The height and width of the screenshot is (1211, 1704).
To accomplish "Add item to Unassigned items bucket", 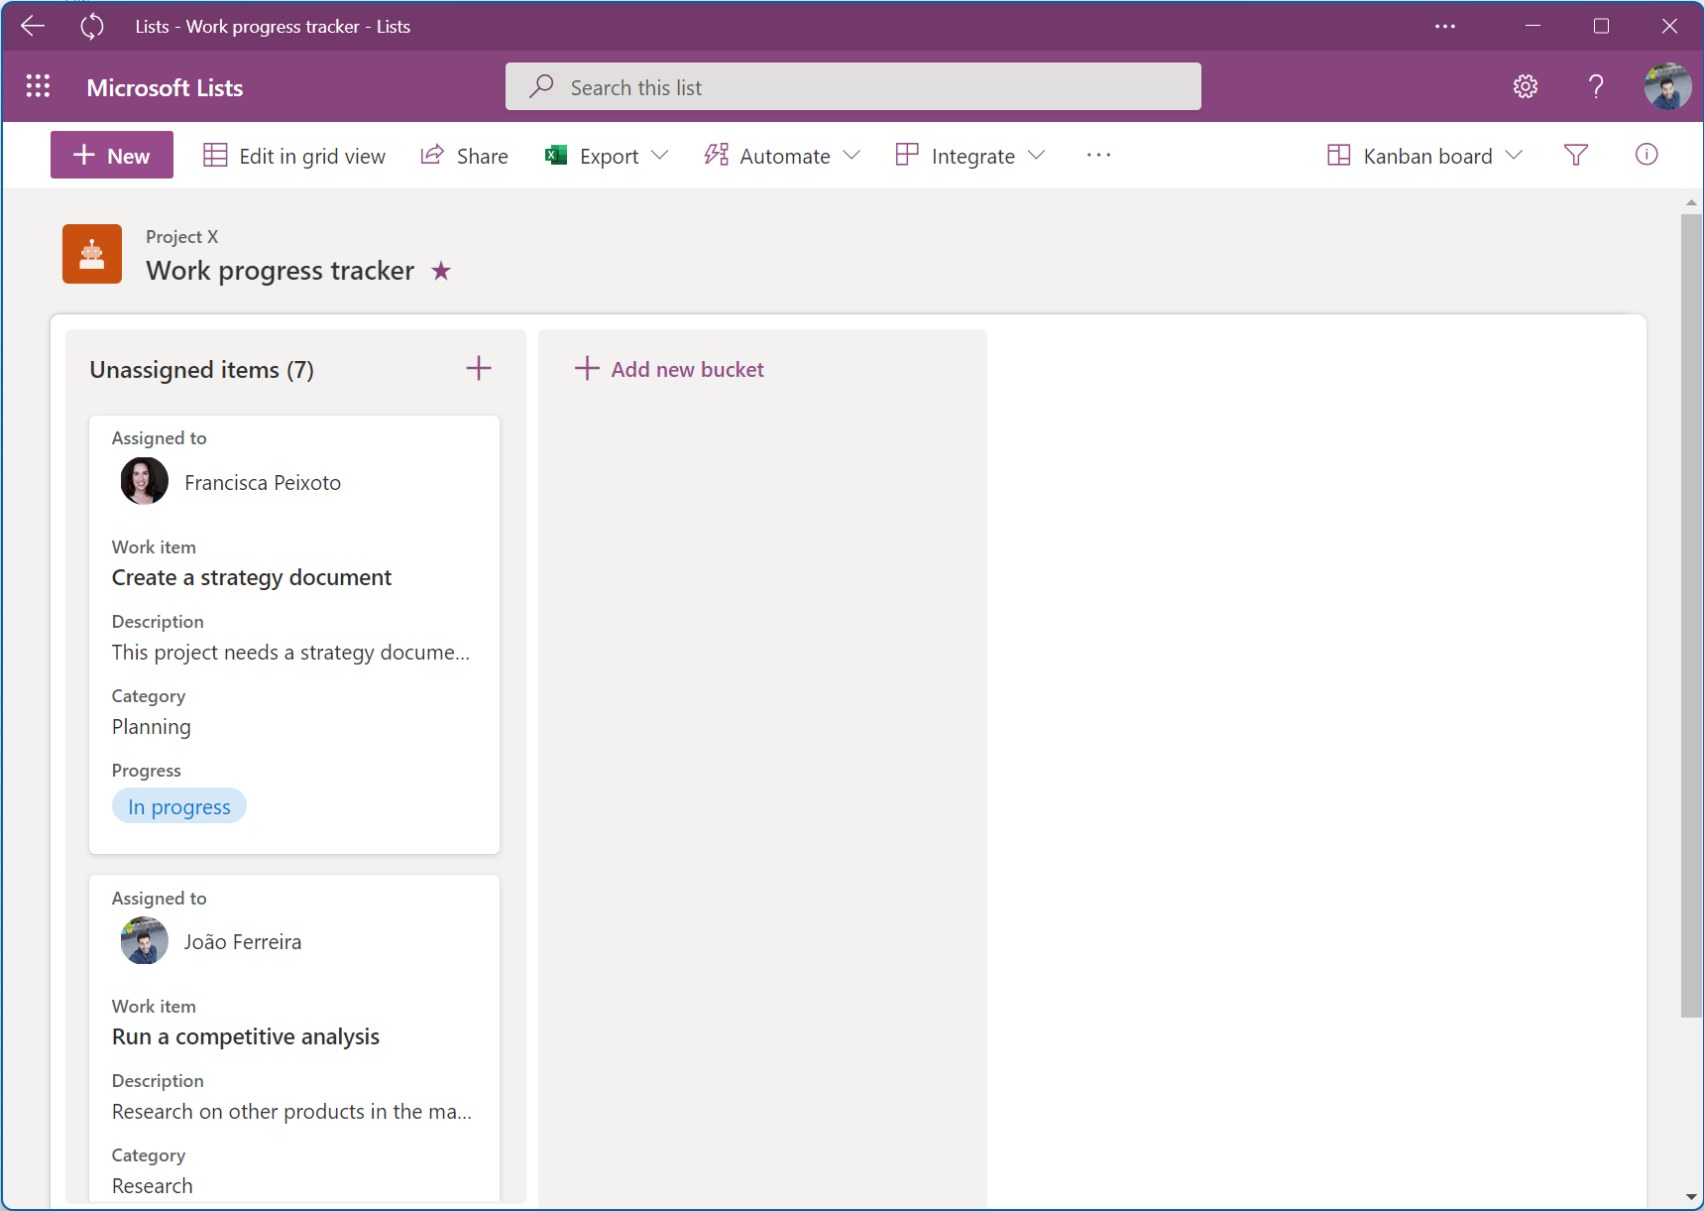I will point(478,369).
